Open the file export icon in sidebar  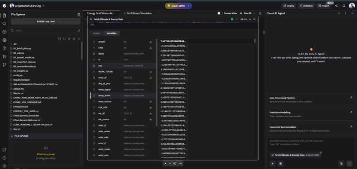click(x=4, y=48)
